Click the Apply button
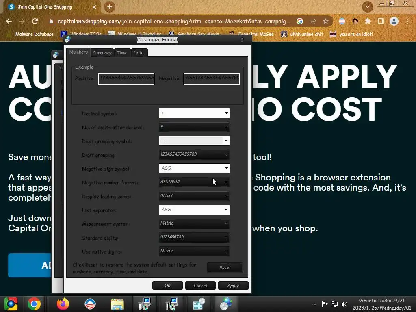 233,286
